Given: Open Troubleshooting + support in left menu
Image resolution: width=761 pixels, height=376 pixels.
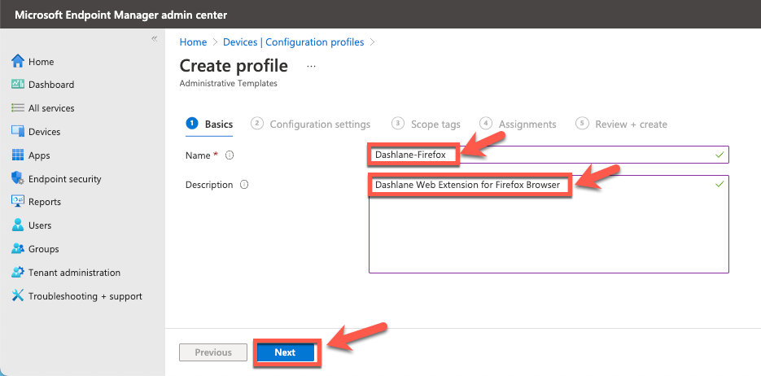Looking at the screenshot, I should [85, 296].
